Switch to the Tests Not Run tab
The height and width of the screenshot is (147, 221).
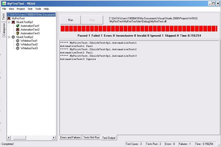click(91, 137)
